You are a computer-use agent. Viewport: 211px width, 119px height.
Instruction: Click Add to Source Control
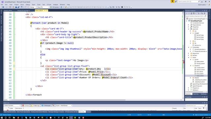(x=201, y=115)
